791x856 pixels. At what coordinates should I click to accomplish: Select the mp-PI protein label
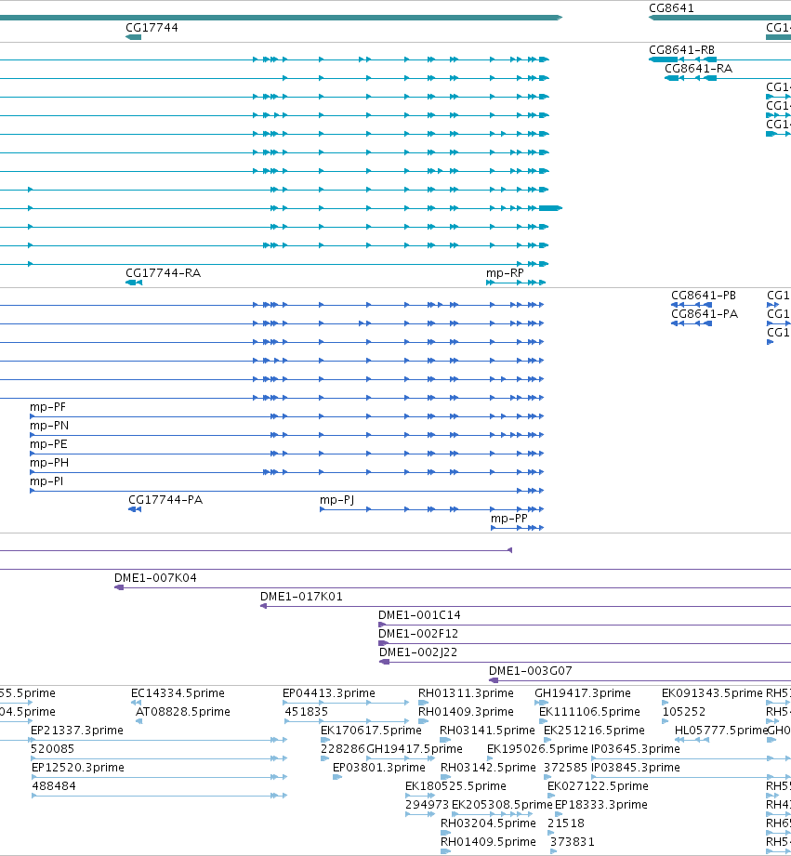[x=46, y=481]
